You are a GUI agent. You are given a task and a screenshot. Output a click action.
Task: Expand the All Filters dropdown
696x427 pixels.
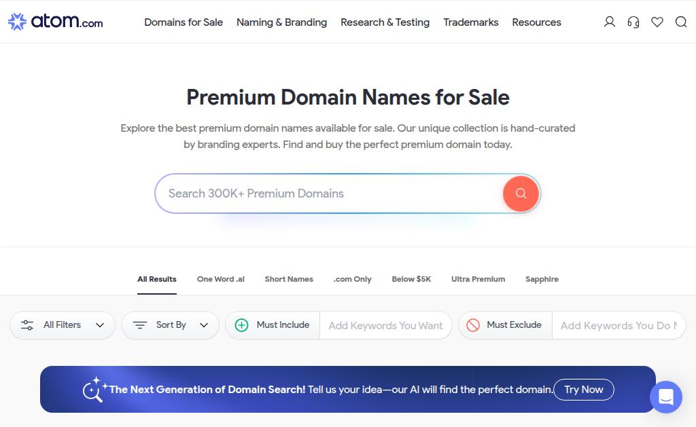coord(63,325)
